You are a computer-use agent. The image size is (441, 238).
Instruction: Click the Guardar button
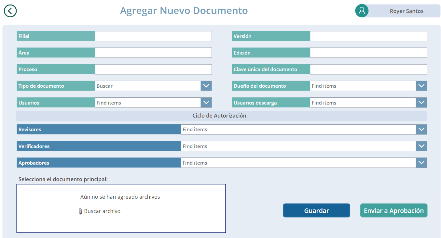(316, 211)
